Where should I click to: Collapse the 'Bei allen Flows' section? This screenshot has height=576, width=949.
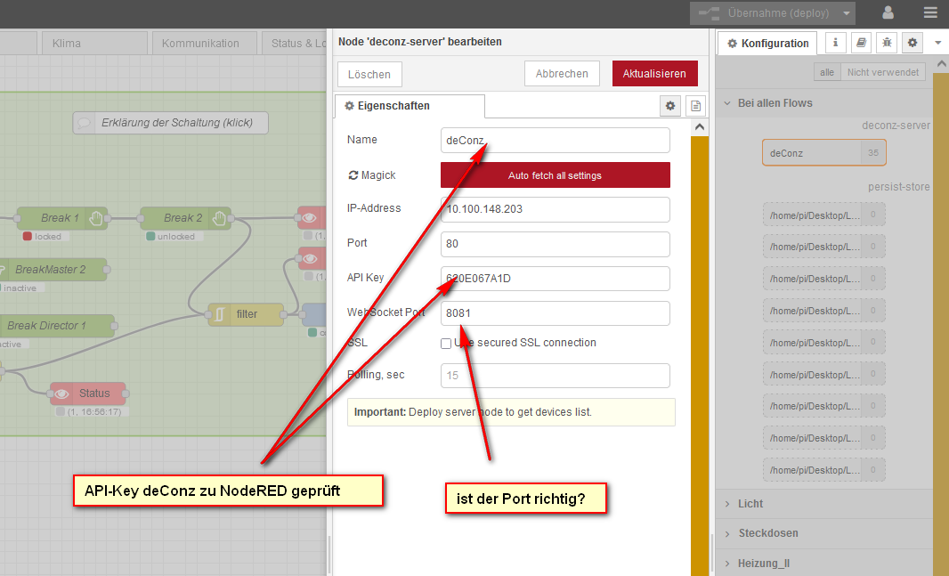click(x=775, y=103)
